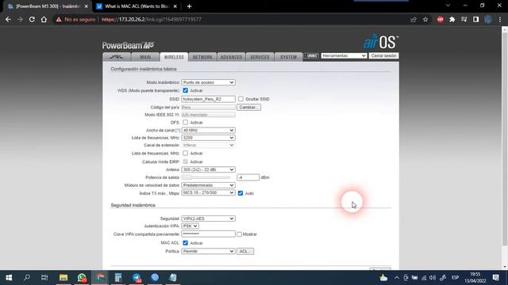Toggle WDS transparent bridge Activar checkbox

(185, 90)
